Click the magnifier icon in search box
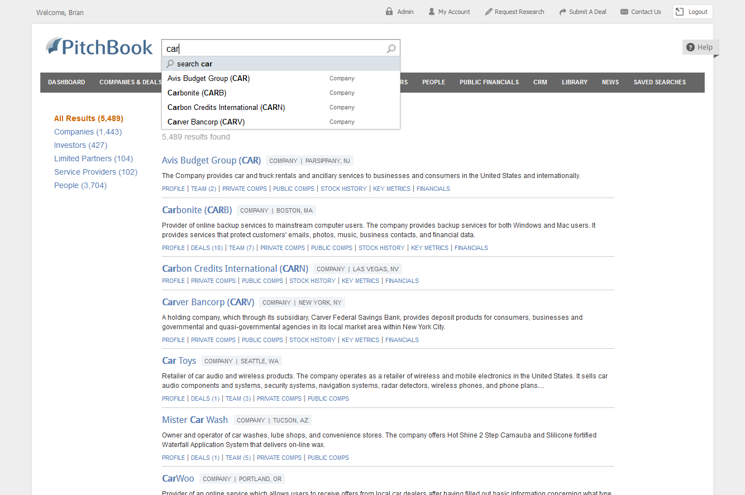Image resolution: width=745 pixels, height=495 pixels. 391,49
